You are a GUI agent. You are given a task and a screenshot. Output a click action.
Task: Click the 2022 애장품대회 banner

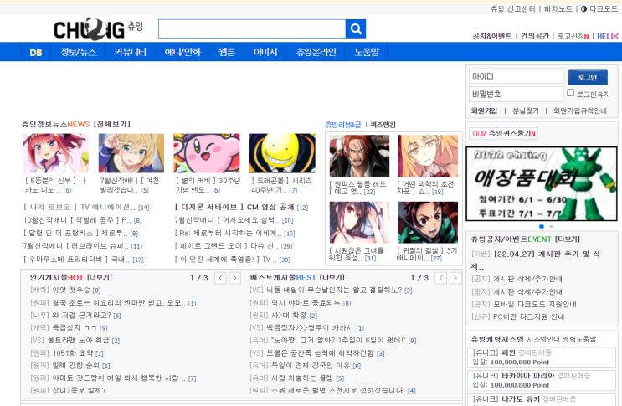click(542, 183)
